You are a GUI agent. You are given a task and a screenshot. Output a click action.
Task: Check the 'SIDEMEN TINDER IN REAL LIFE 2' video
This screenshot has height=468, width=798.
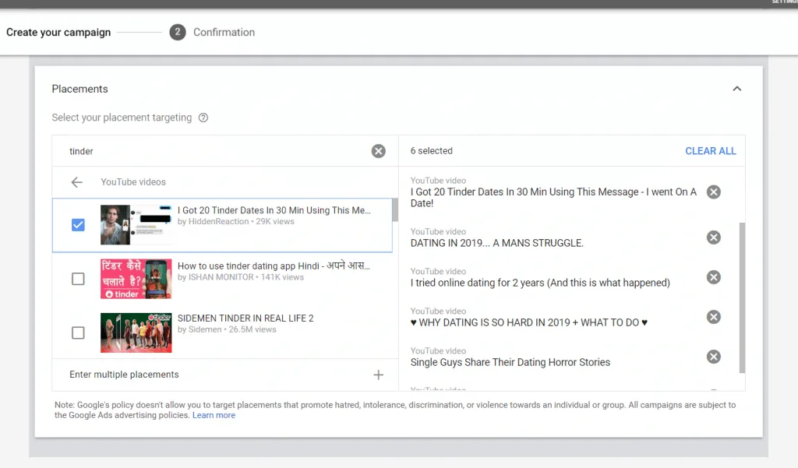78,333
